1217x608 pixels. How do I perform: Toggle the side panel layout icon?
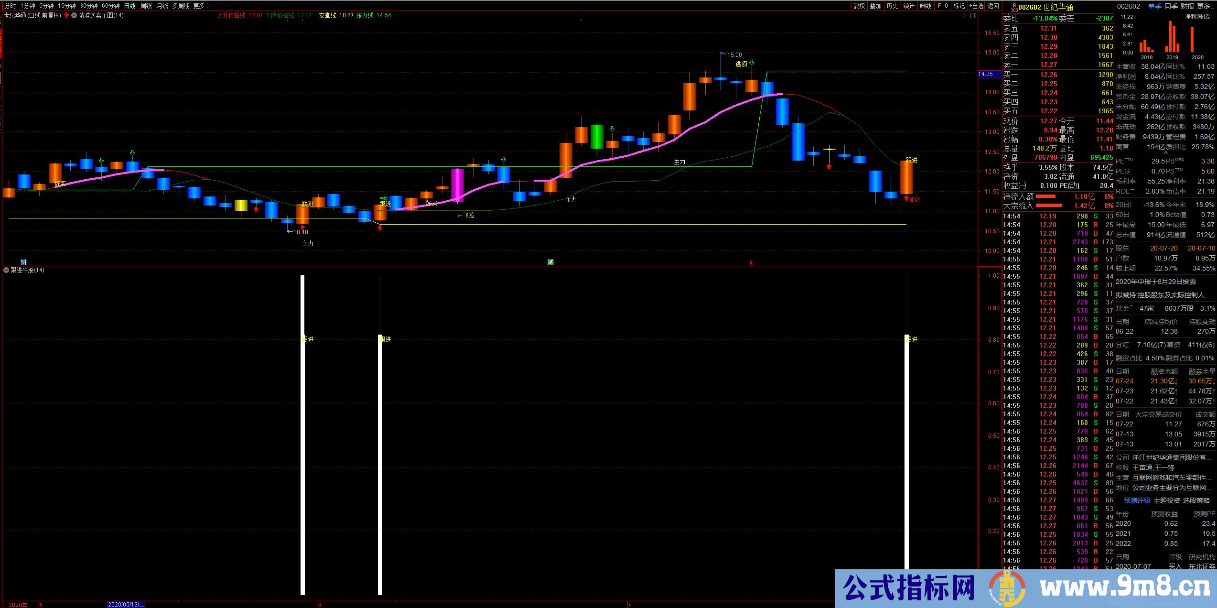click(973, 16)
